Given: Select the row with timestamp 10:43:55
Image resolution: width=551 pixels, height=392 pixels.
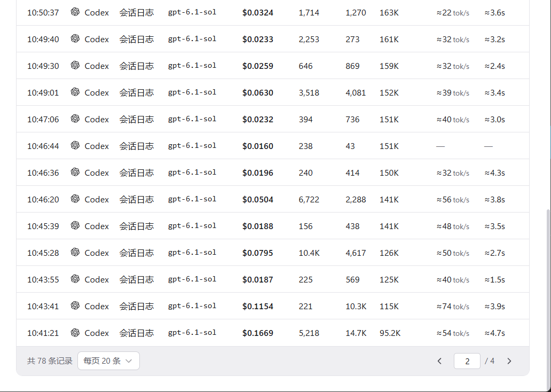Looking at the screenshot, I should click(x=273, y=279).
